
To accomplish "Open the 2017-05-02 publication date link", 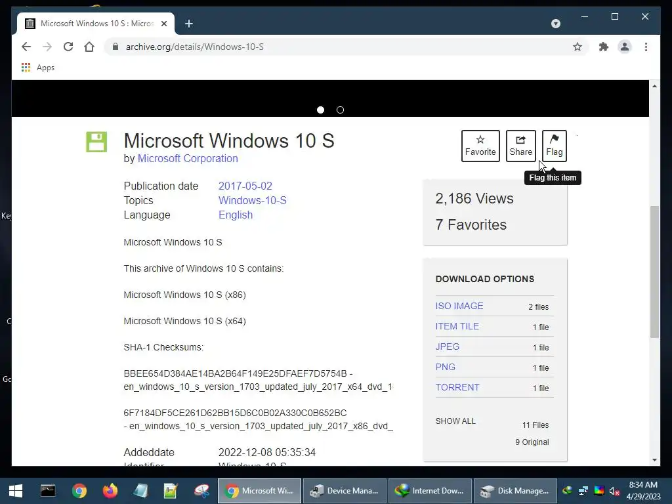I will pyautogui.click(x=245, y=186).
